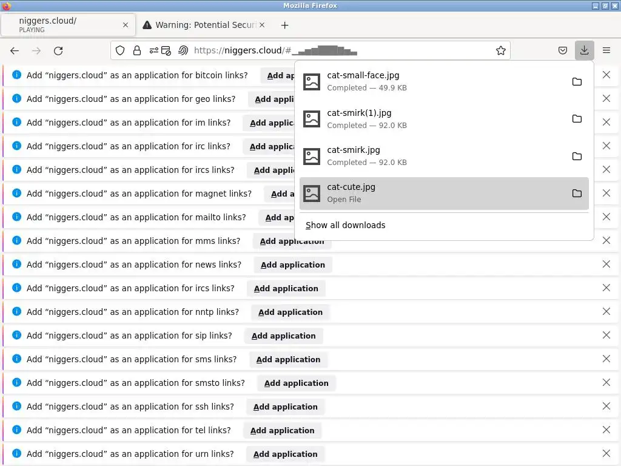This screenshot has width=621, height=466.
Task: Dismiss the mms links notification
Action: pyautogui.click(x=606, y=240)
